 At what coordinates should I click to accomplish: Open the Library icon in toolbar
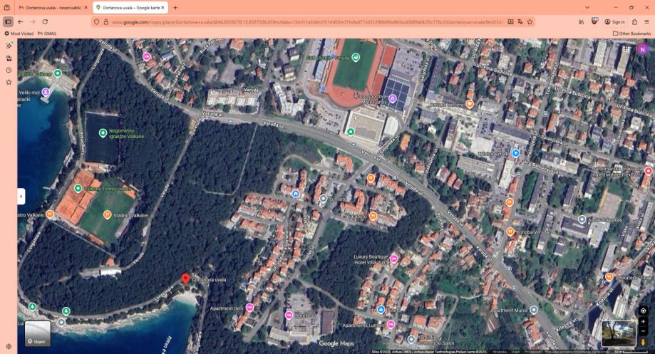(x=582, y=21)
